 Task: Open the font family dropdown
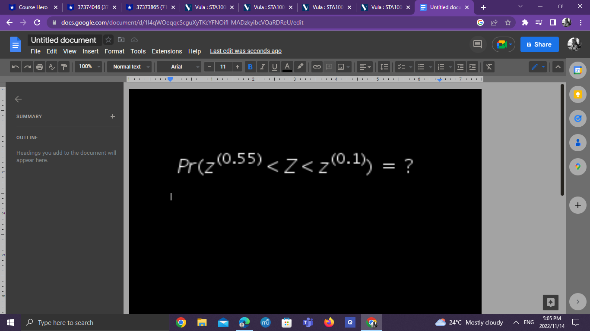coord(178,67)
